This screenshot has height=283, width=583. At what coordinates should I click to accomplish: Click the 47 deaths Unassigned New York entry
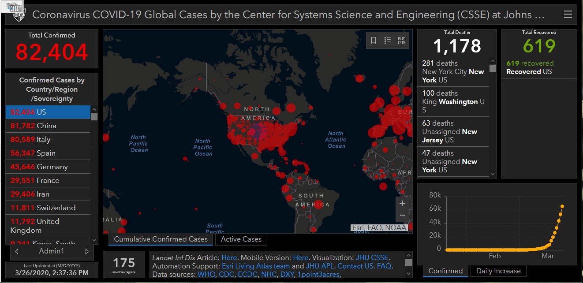453,162
